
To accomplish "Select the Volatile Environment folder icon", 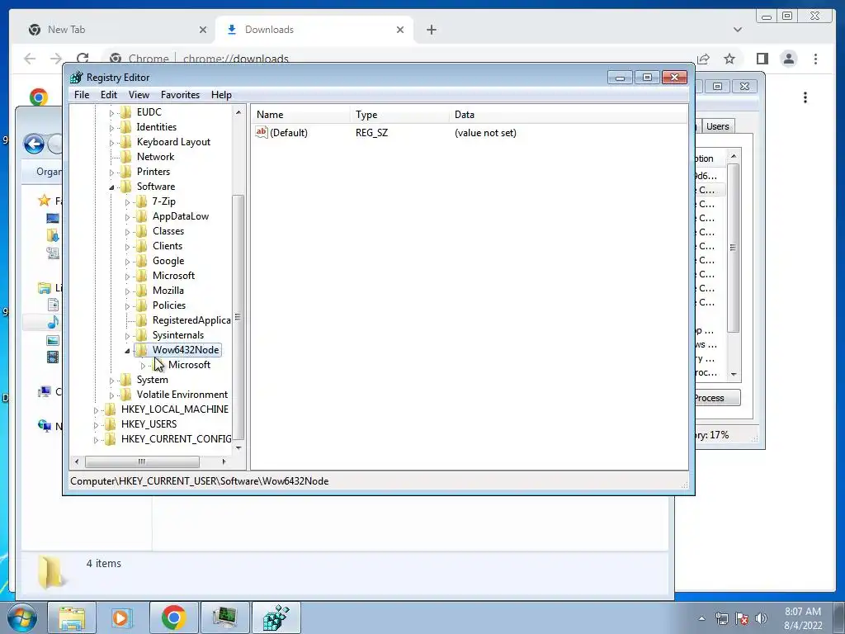I will click(126, 395).
